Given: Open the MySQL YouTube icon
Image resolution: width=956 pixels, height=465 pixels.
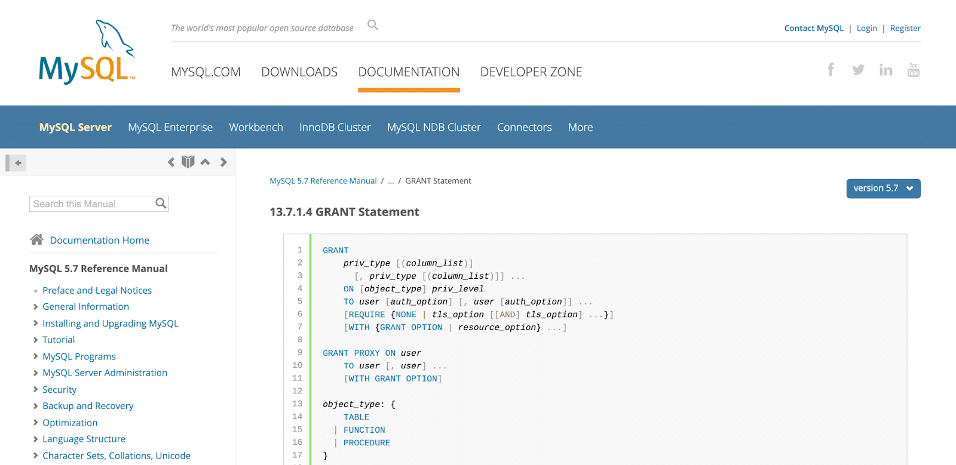Looking at the screenshot, I should [x=913, y=70].
